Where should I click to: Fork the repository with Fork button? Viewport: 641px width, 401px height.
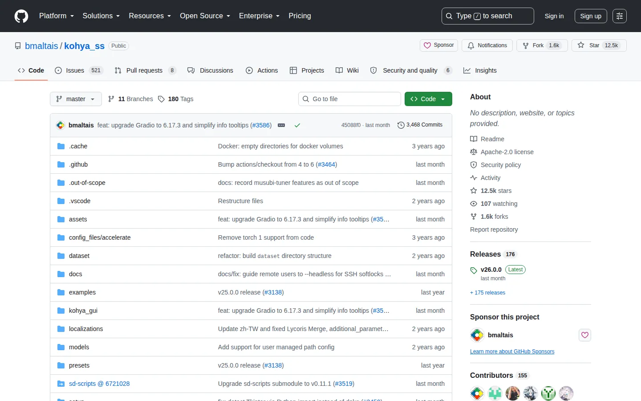pos(542,45)
